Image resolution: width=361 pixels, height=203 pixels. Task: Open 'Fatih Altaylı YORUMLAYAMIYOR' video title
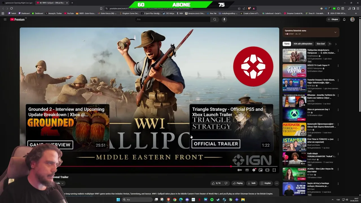pos(321,155)
